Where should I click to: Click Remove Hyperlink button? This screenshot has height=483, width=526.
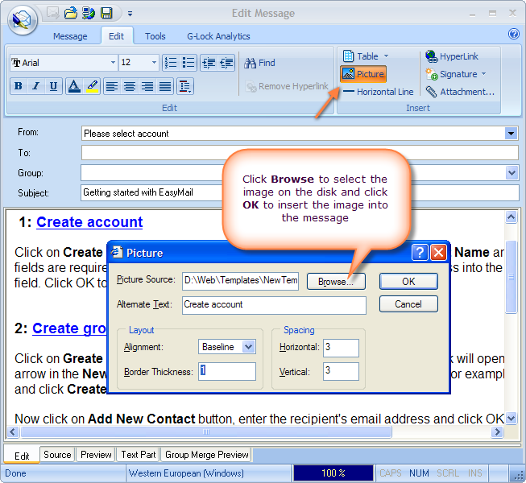(x=287, y=86)
